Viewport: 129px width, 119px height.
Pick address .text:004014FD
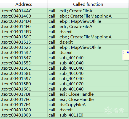pyautogui.click(x=16, y=32)
